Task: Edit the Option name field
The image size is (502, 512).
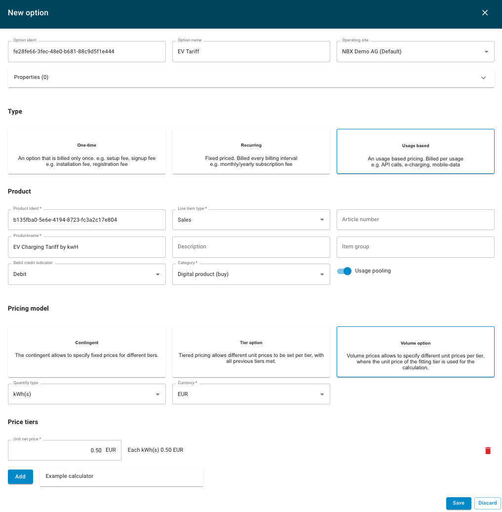Action: (251, 51)
